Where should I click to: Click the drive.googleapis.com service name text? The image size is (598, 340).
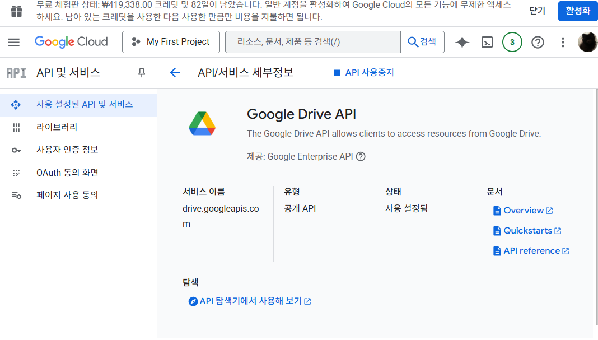tap(221, 216)
